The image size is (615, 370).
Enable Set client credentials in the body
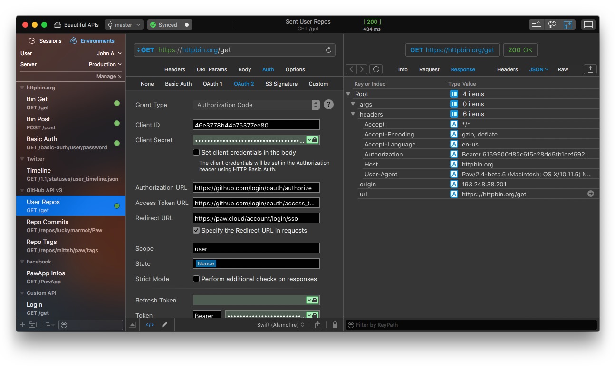click(x=196, y=152)
